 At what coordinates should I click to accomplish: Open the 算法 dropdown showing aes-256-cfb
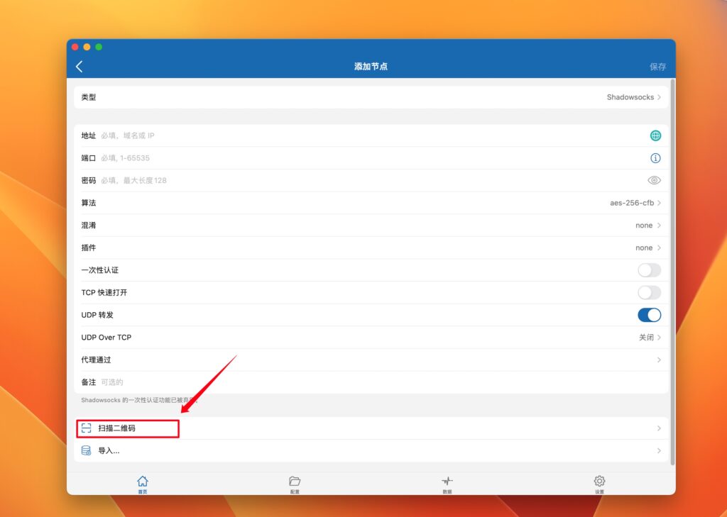(633, 202)
